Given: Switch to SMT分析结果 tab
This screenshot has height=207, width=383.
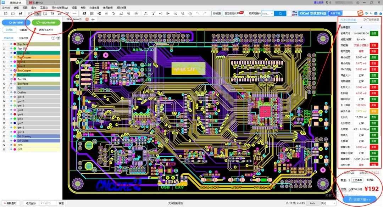Looking at the screenshot, I should point(371,20).
